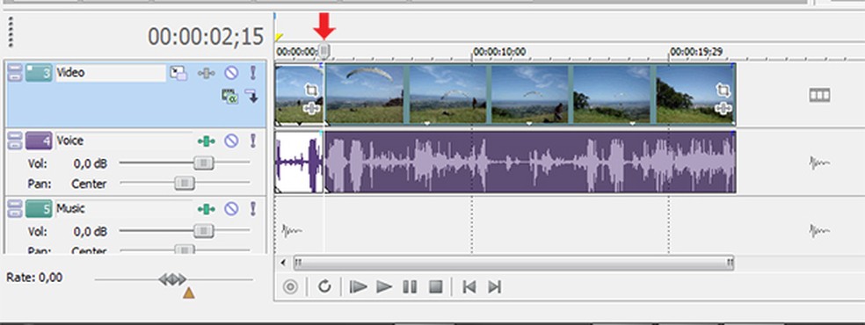Click the track number 5 color box
865x325 pixels.
point(39,209)
